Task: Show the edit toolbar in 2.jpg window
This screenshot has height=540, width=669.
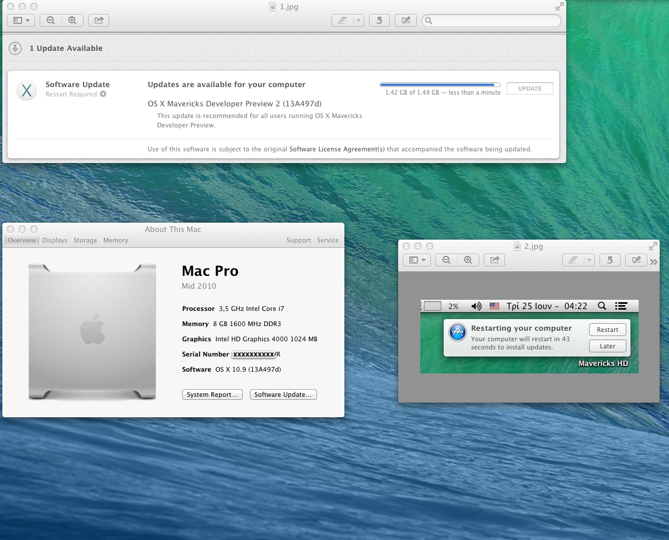Action: [x=636, y=260]
